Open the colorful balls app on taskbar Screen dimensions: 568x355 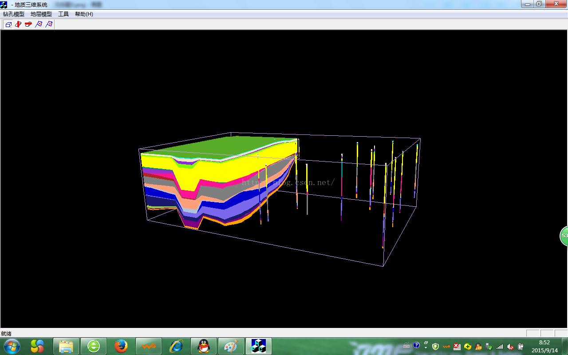pyautogui.click(x=38, y=346)
